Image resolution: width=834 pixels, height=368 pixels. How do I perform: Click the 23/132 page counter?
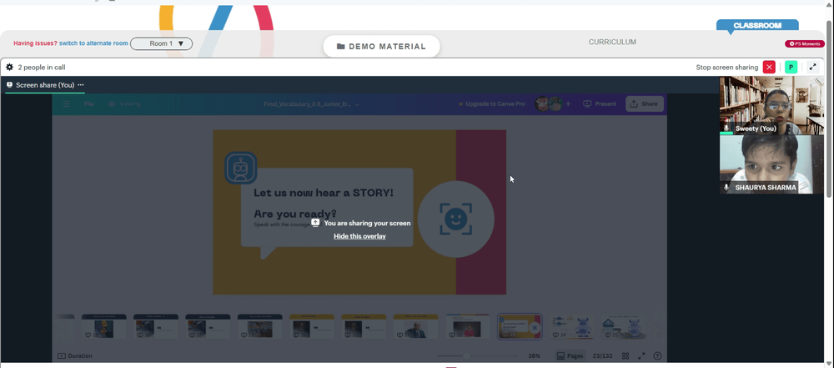604,355
